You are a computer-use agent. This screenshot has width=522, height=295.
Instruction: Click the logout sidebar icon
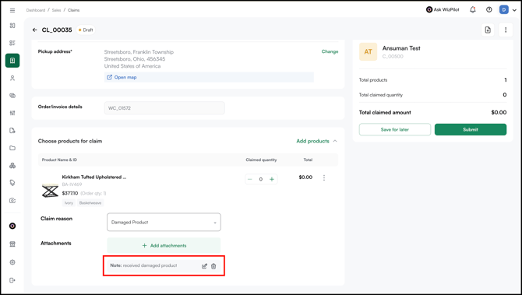click(12, 280)
